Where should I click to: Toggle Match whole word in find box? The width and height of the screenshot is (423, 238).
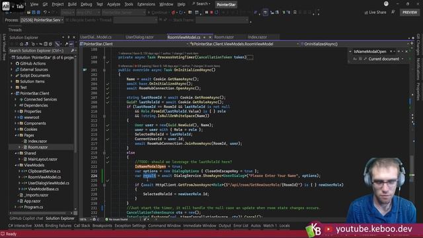[x=360, y=59]
